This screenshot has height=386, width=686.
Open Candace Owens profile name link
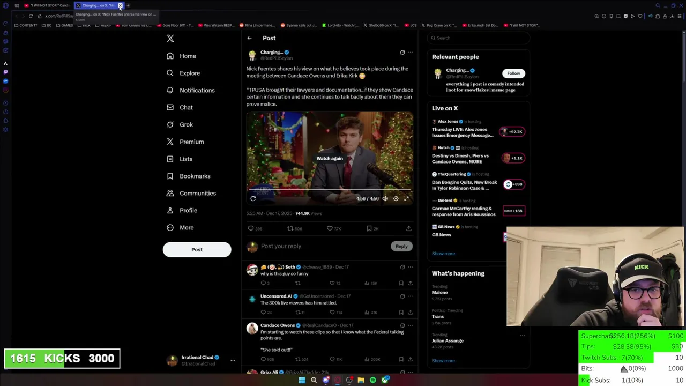(x=278, y=325)
